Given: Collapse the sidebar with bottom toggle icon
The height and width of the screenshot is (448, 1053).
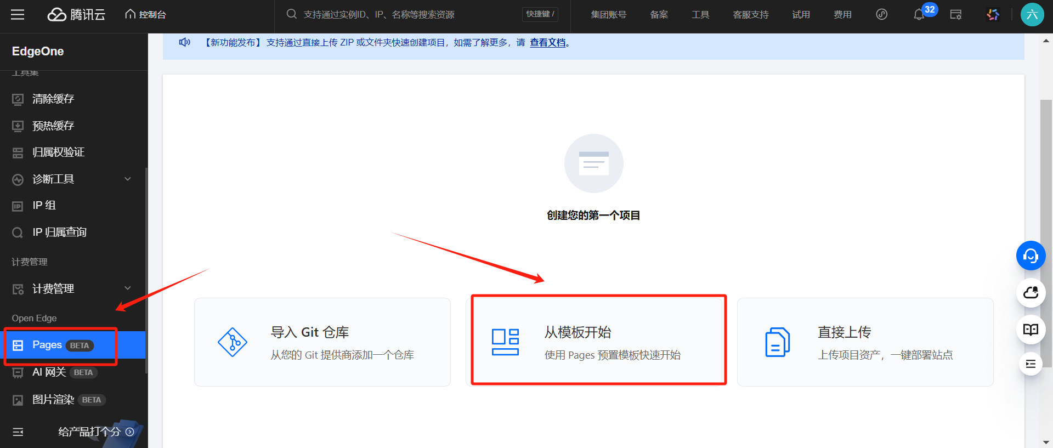Looking at the screenshot, I should coord(18,432).
